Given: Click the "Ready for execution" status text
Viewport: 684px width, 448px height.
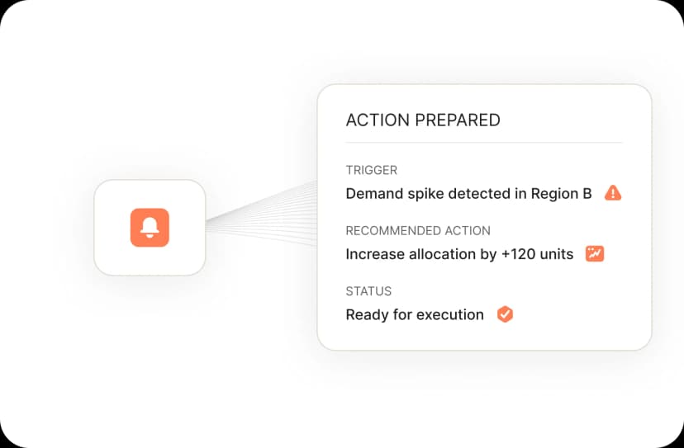Looking at the screenshot, I should [x=415, y=314].
